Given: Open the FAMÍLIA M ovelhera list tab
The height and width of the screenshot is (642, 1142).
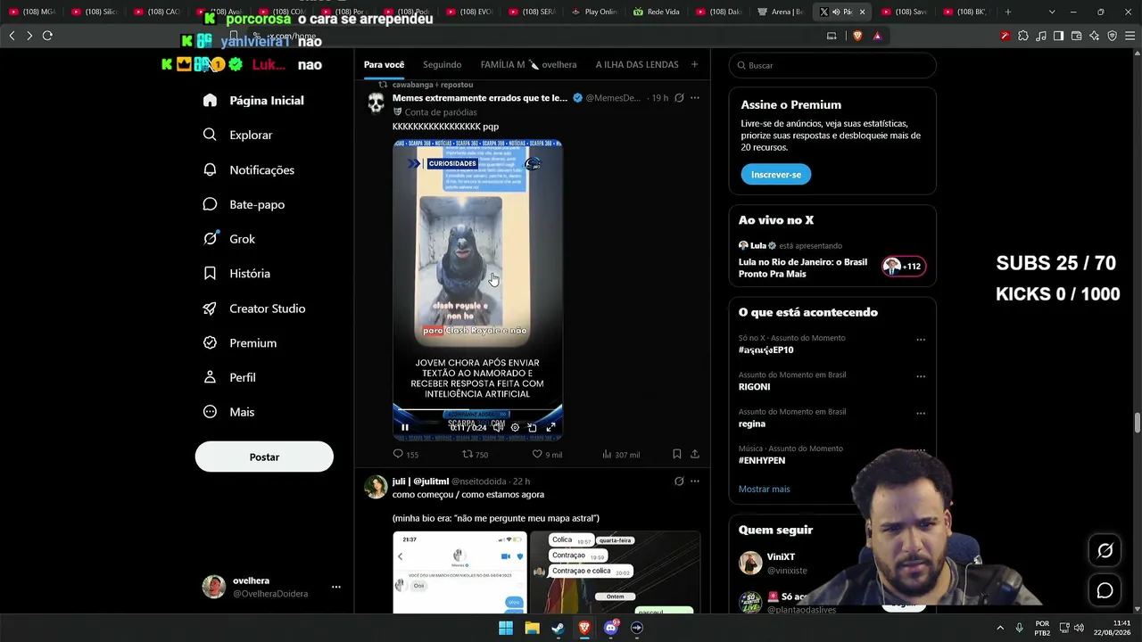Looking at the screenshot, I should [528, 64].
